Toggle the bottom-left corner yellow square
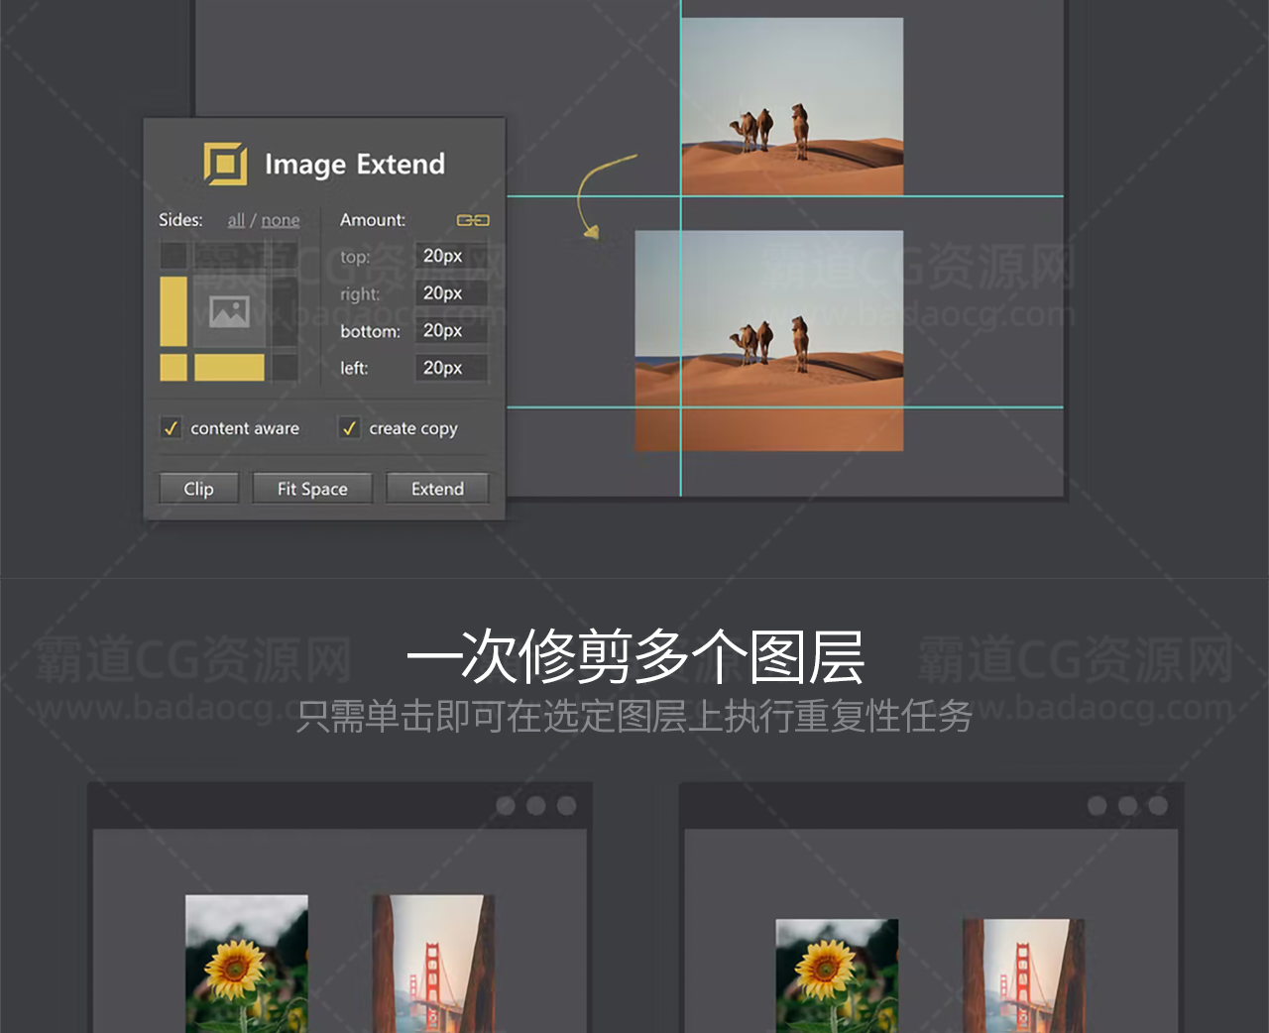Image resolution: width=1269 pixels, height=1033 pixels. [173, 368]
